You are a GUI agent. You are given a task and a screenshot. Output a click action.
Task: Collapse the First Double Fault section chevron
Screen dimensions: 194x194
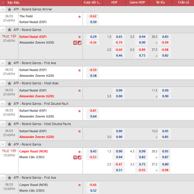pos(3,104)
